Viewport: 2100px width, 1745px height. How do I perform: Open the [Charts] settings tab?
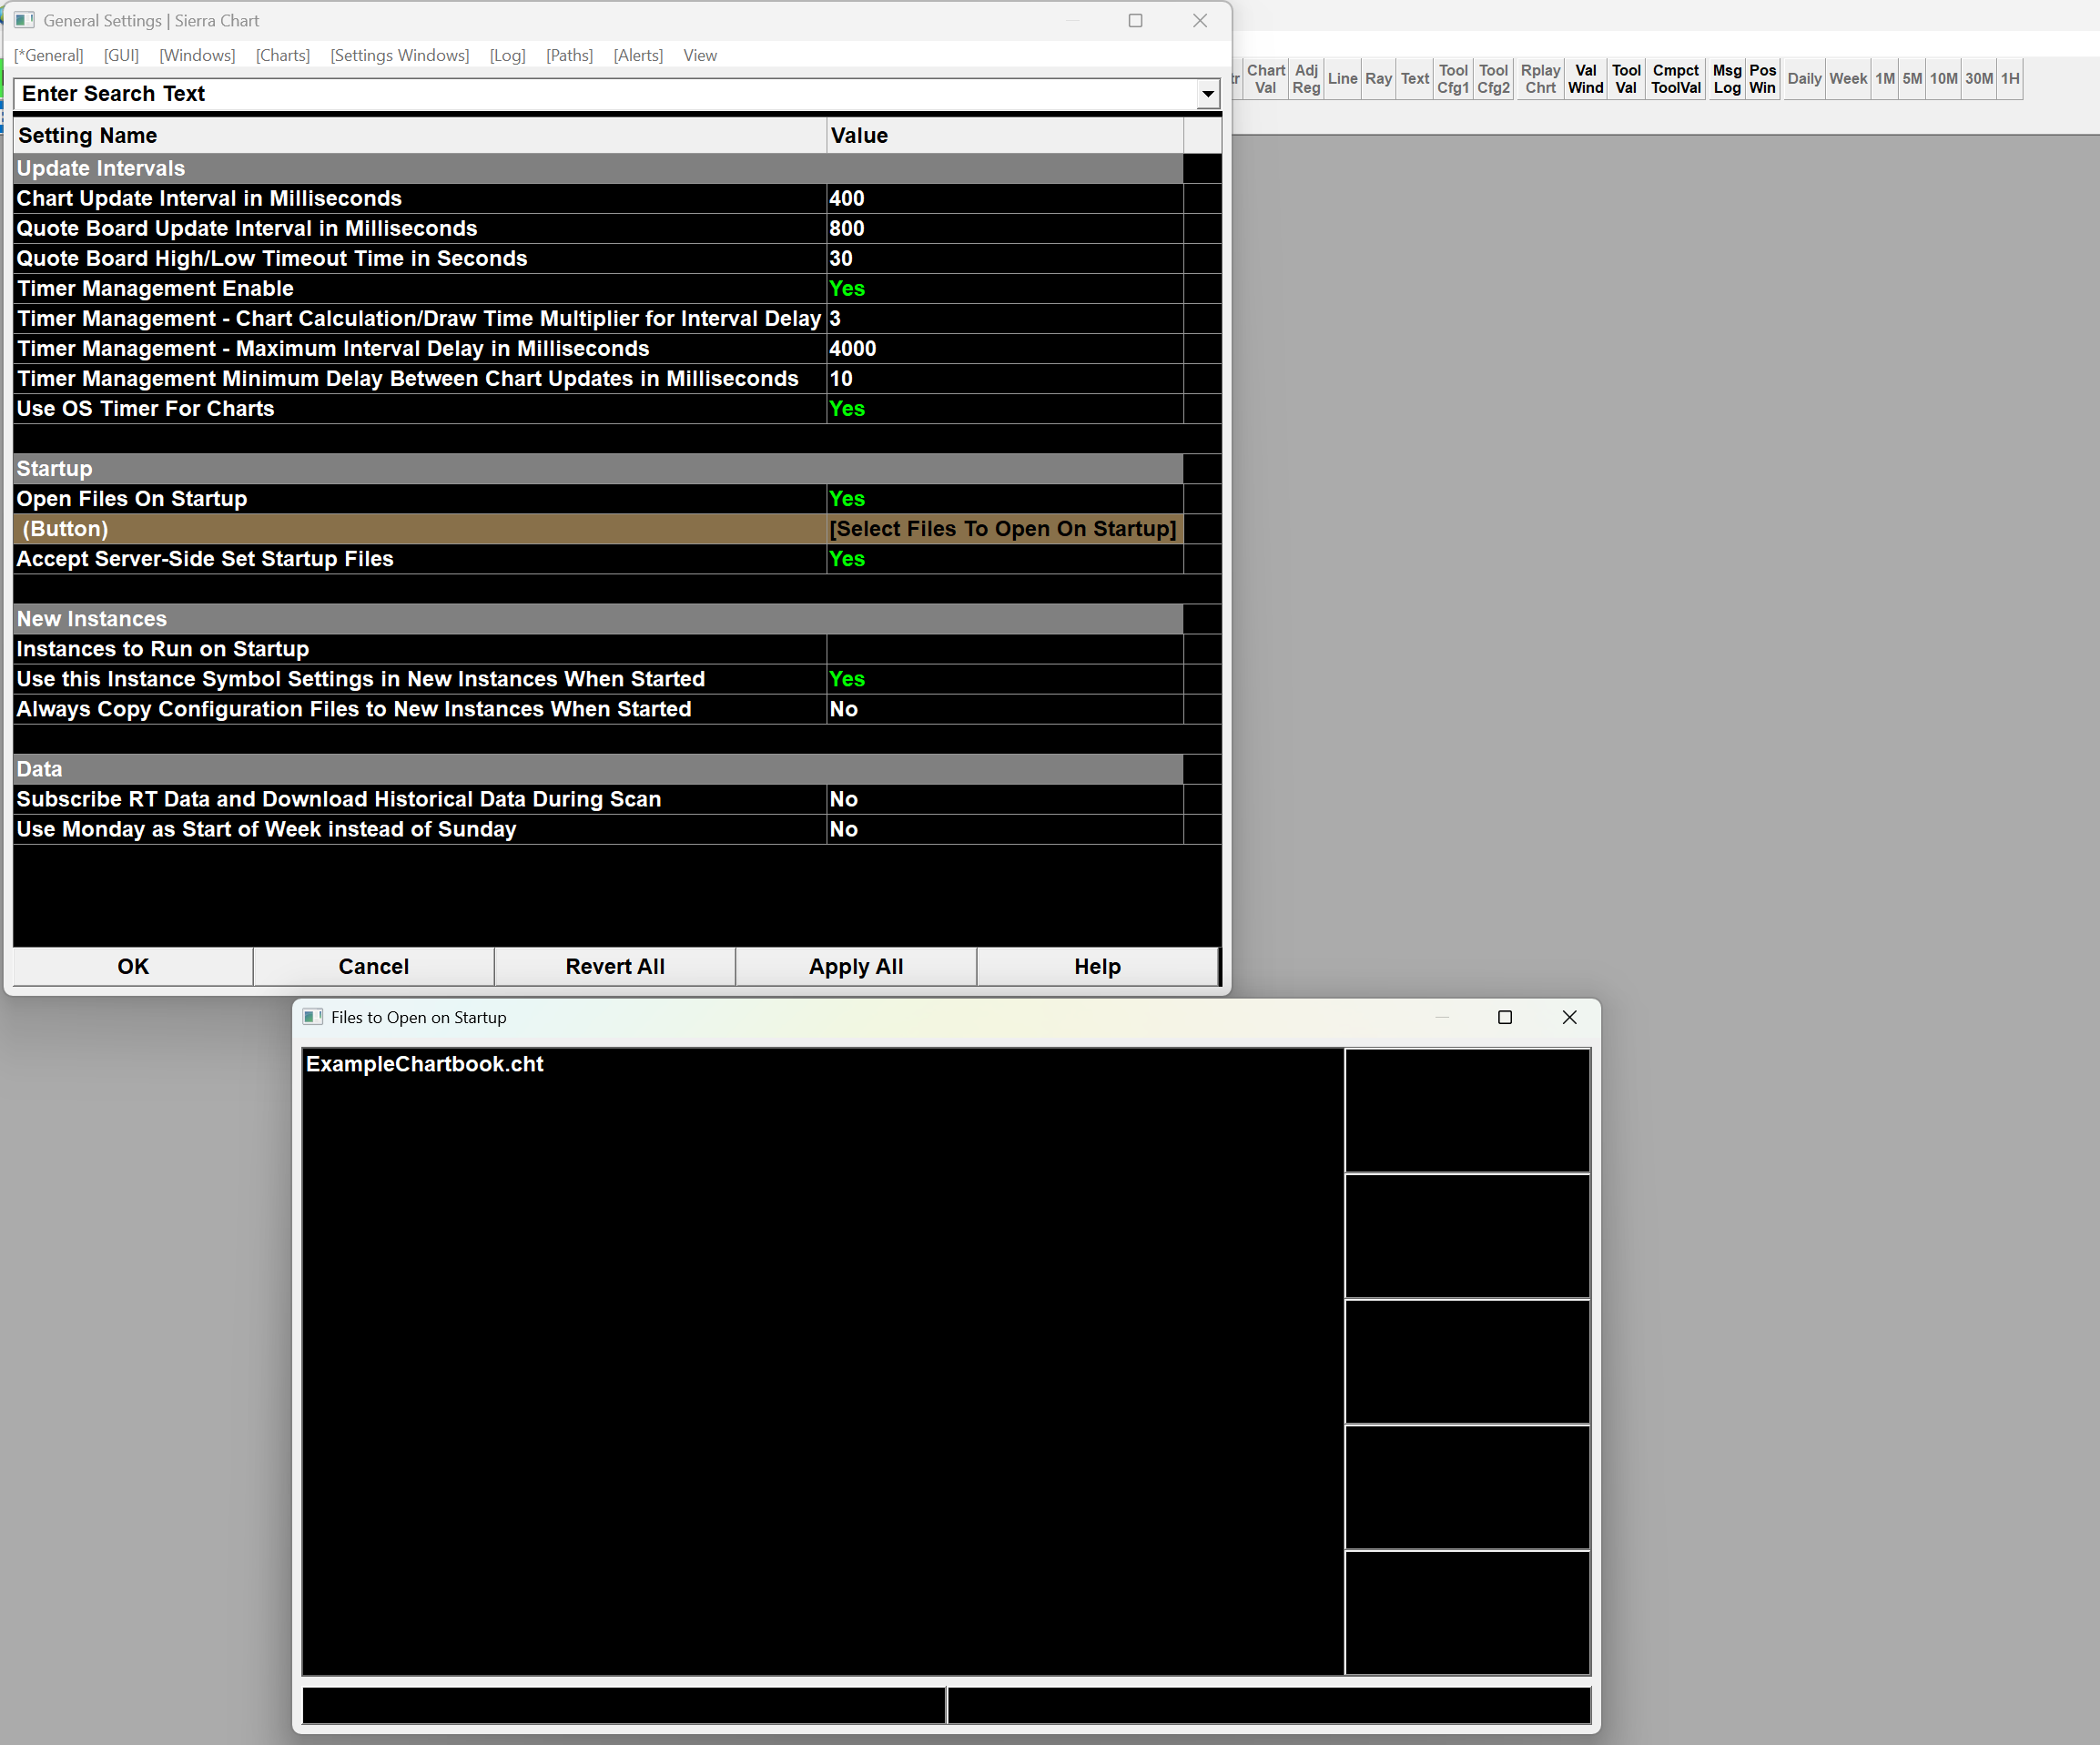point(282,55)
